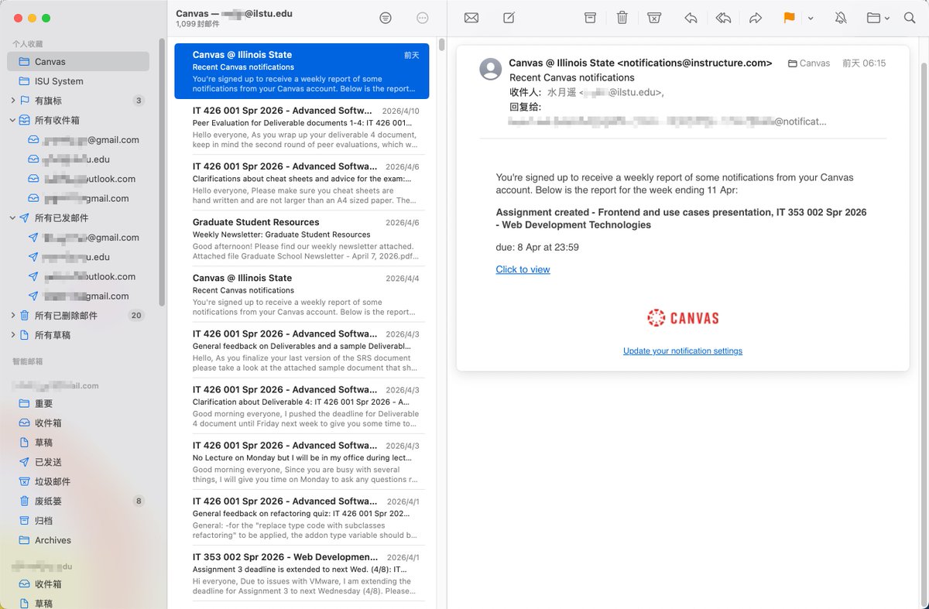Mute the conversation with bell icon

841,18
